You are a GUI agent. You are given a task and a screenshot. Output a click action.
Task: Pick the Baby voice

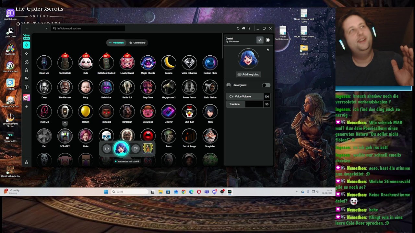(86, 87)
